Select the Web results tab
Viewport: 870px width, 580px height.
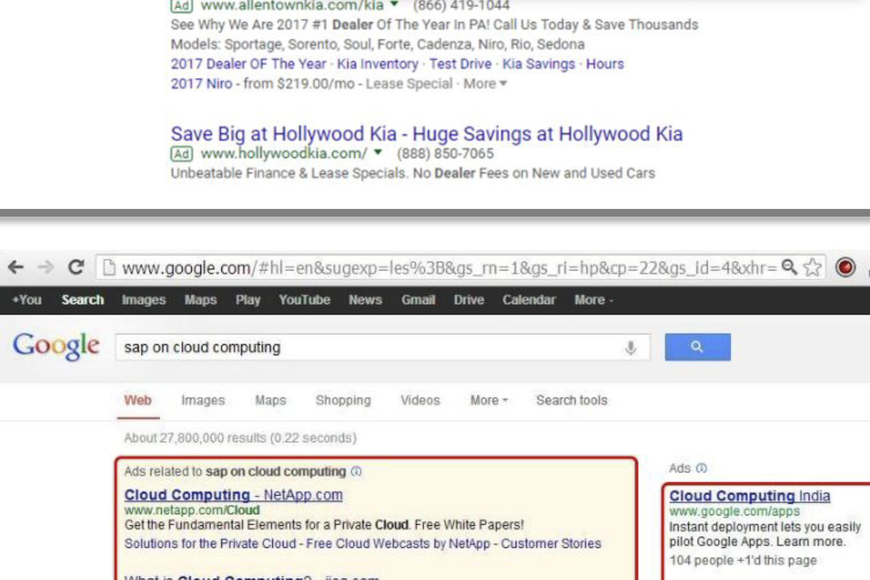(x=138, y=400)
